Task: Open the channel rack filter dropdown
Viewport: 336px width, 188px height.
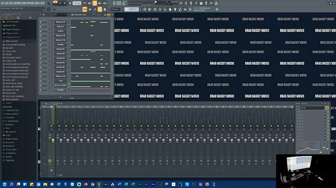Action: click(x=60, y=14)
